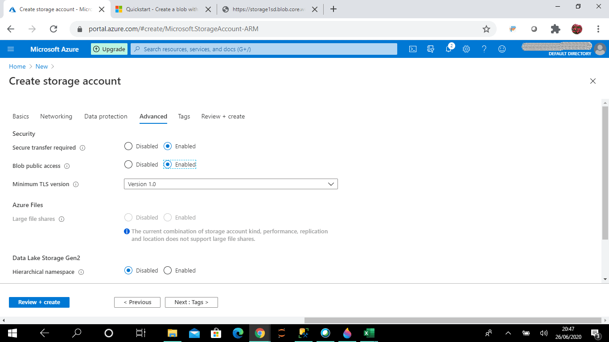Switch to the Networking tab
Image resolution: width=609 pixels, height=342 pixels.
(x=56, y=116)
